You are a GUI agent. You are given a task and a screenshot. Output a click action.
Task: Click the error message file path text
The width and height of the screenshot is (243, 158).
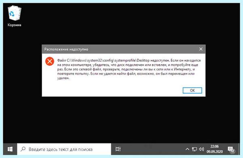point(108,60)
